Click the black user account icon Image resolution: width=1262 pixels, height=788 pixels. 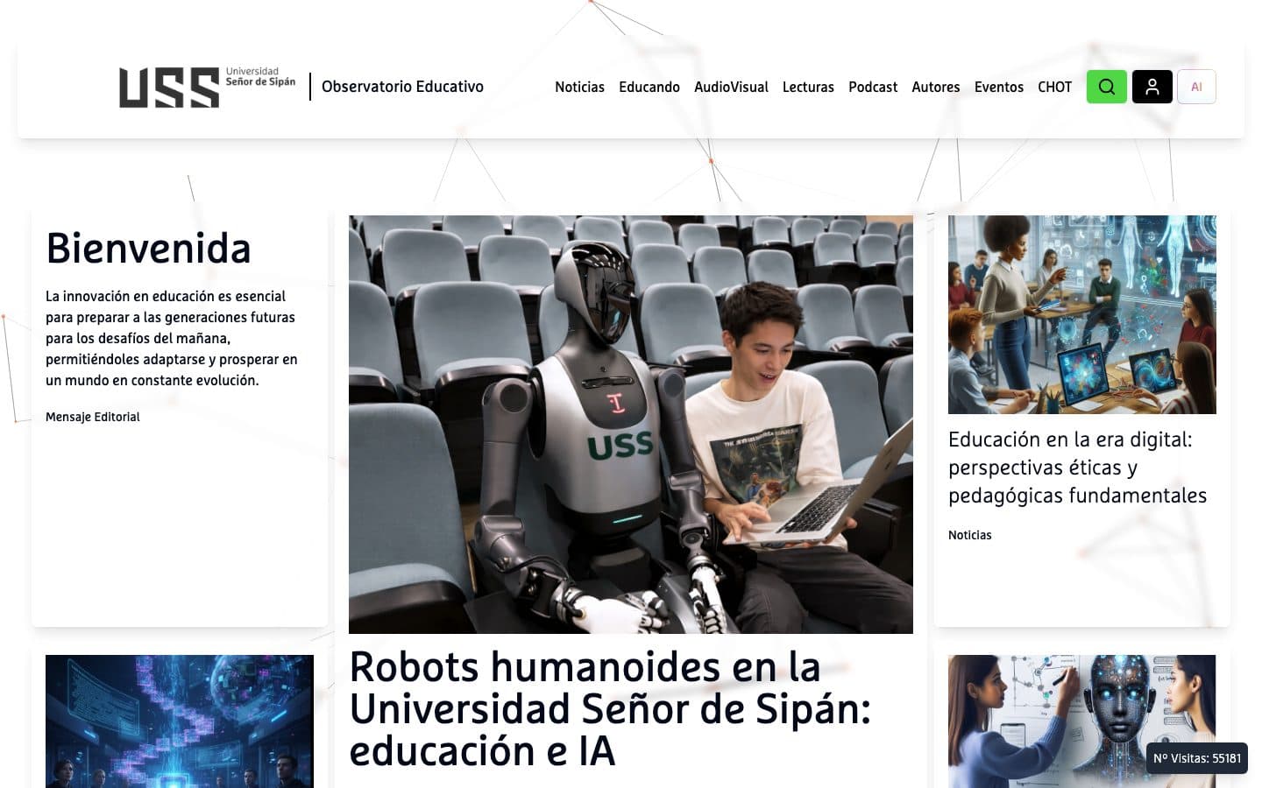[1152, 87]
